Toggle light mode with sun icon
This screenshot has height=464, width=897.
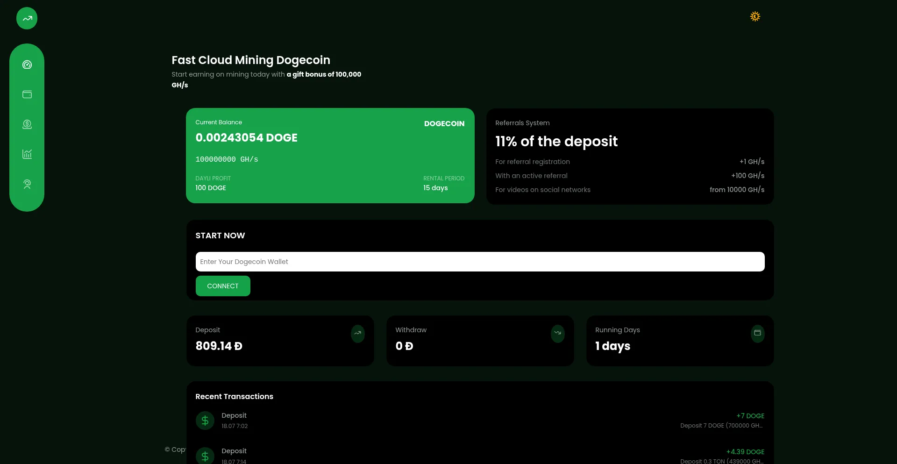tap(755, 16)
